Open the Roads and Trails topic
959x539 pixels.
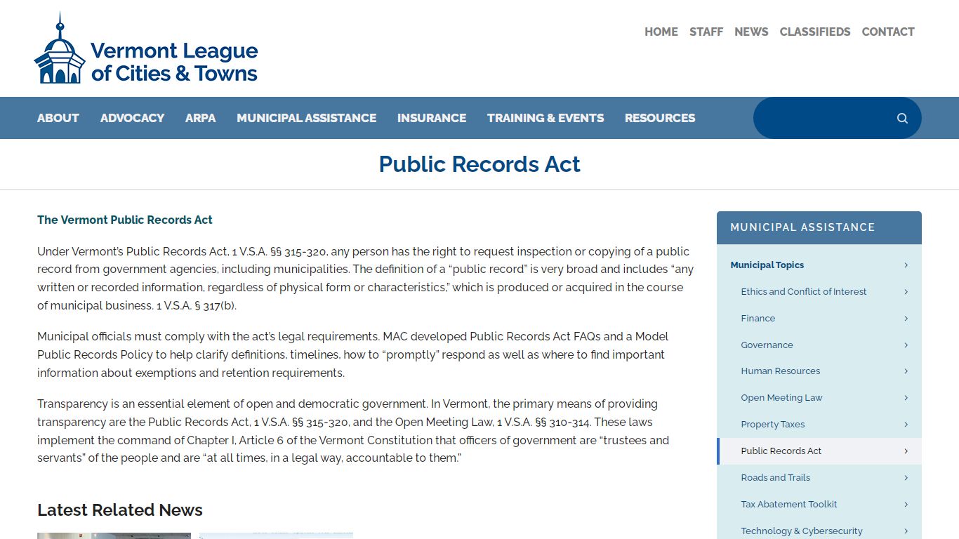(776, 478)
